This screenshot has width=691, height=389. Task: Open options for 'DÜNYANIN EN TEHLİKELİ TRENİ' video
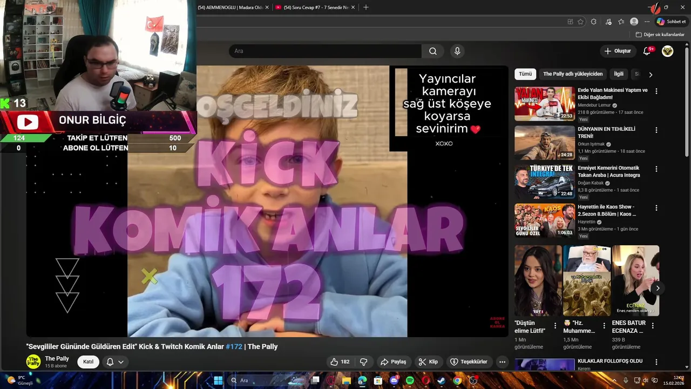(x=656, y=130)
